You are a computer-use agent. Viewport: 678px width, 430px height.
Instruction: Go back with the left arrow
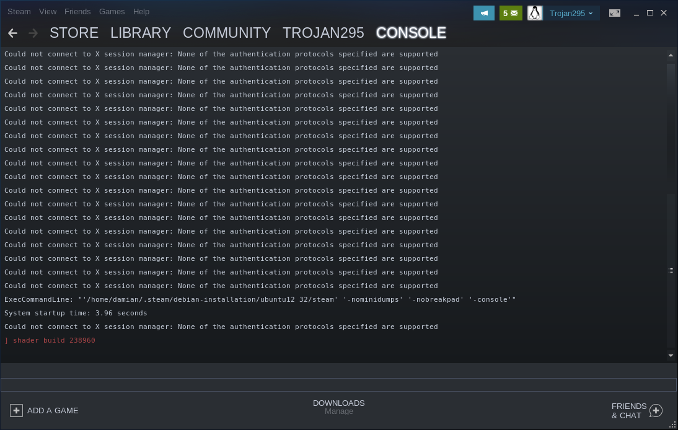coord(12,33)
